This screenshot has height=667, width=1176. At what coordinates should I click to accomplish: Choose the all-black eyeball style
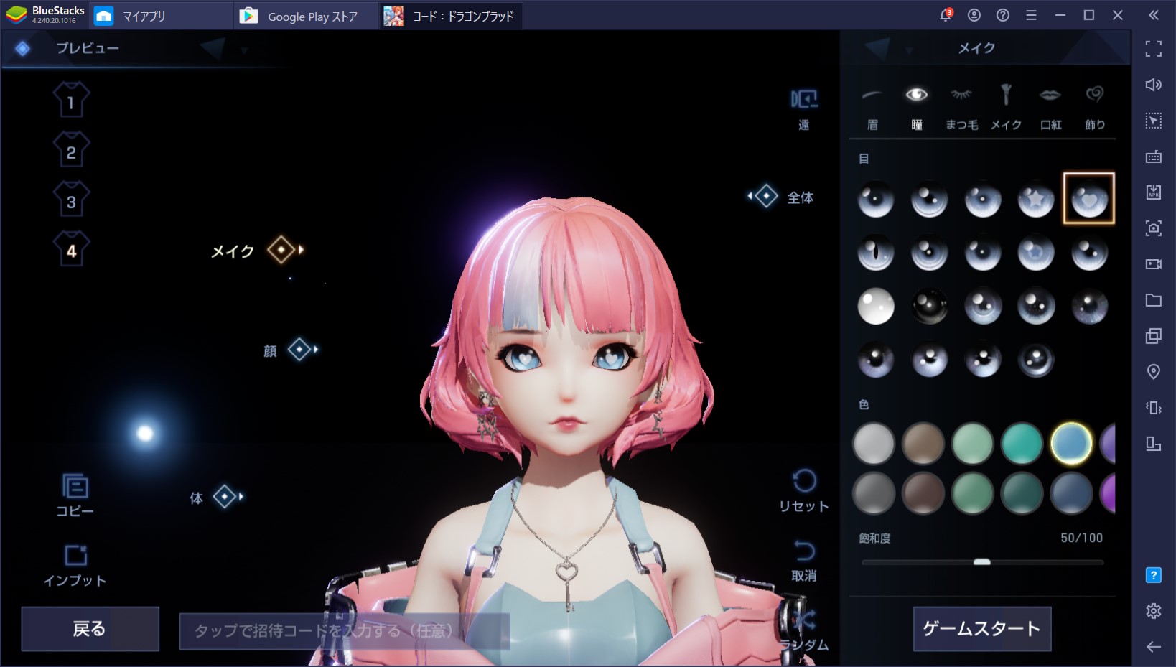coord(929,306)
